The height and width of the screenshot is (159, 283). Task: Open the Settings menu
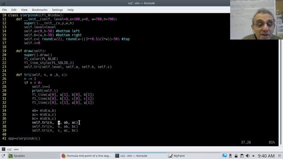coord(57,10)
